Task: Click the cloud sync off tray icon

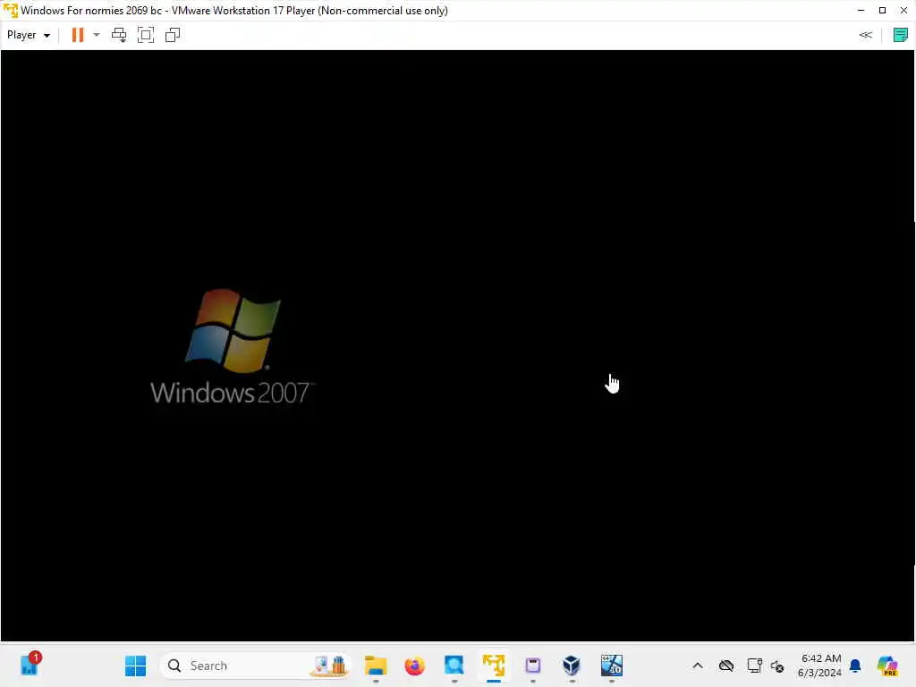Action: 726,666
